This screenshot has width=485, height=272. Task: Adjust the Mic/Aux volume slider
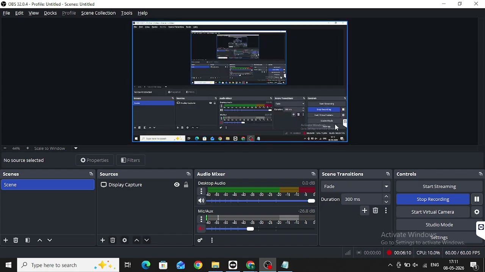261,229
